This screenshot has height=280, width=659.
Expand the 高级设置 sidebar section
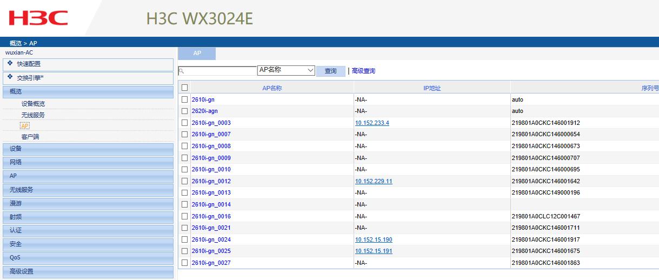[88, 272]
